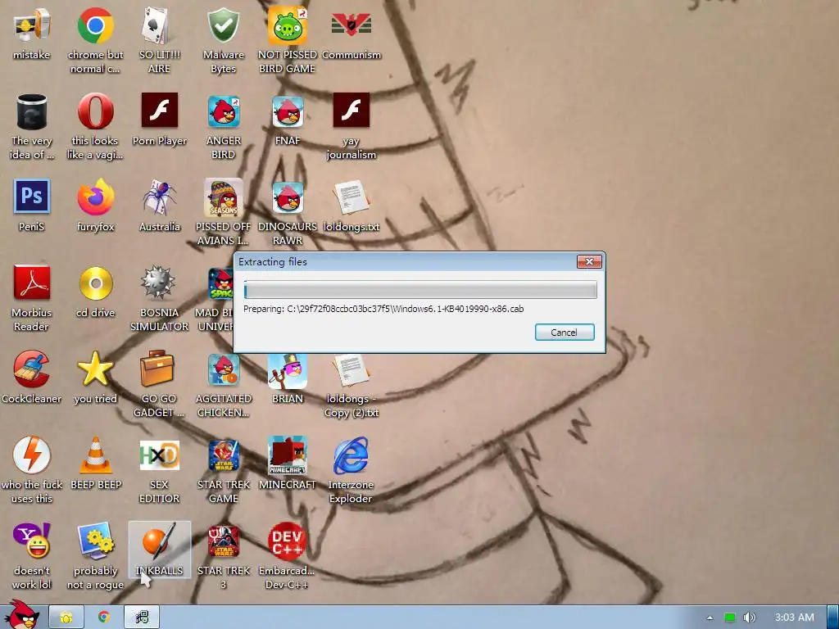Click the extraction progress bar

[x=420, y=290]
